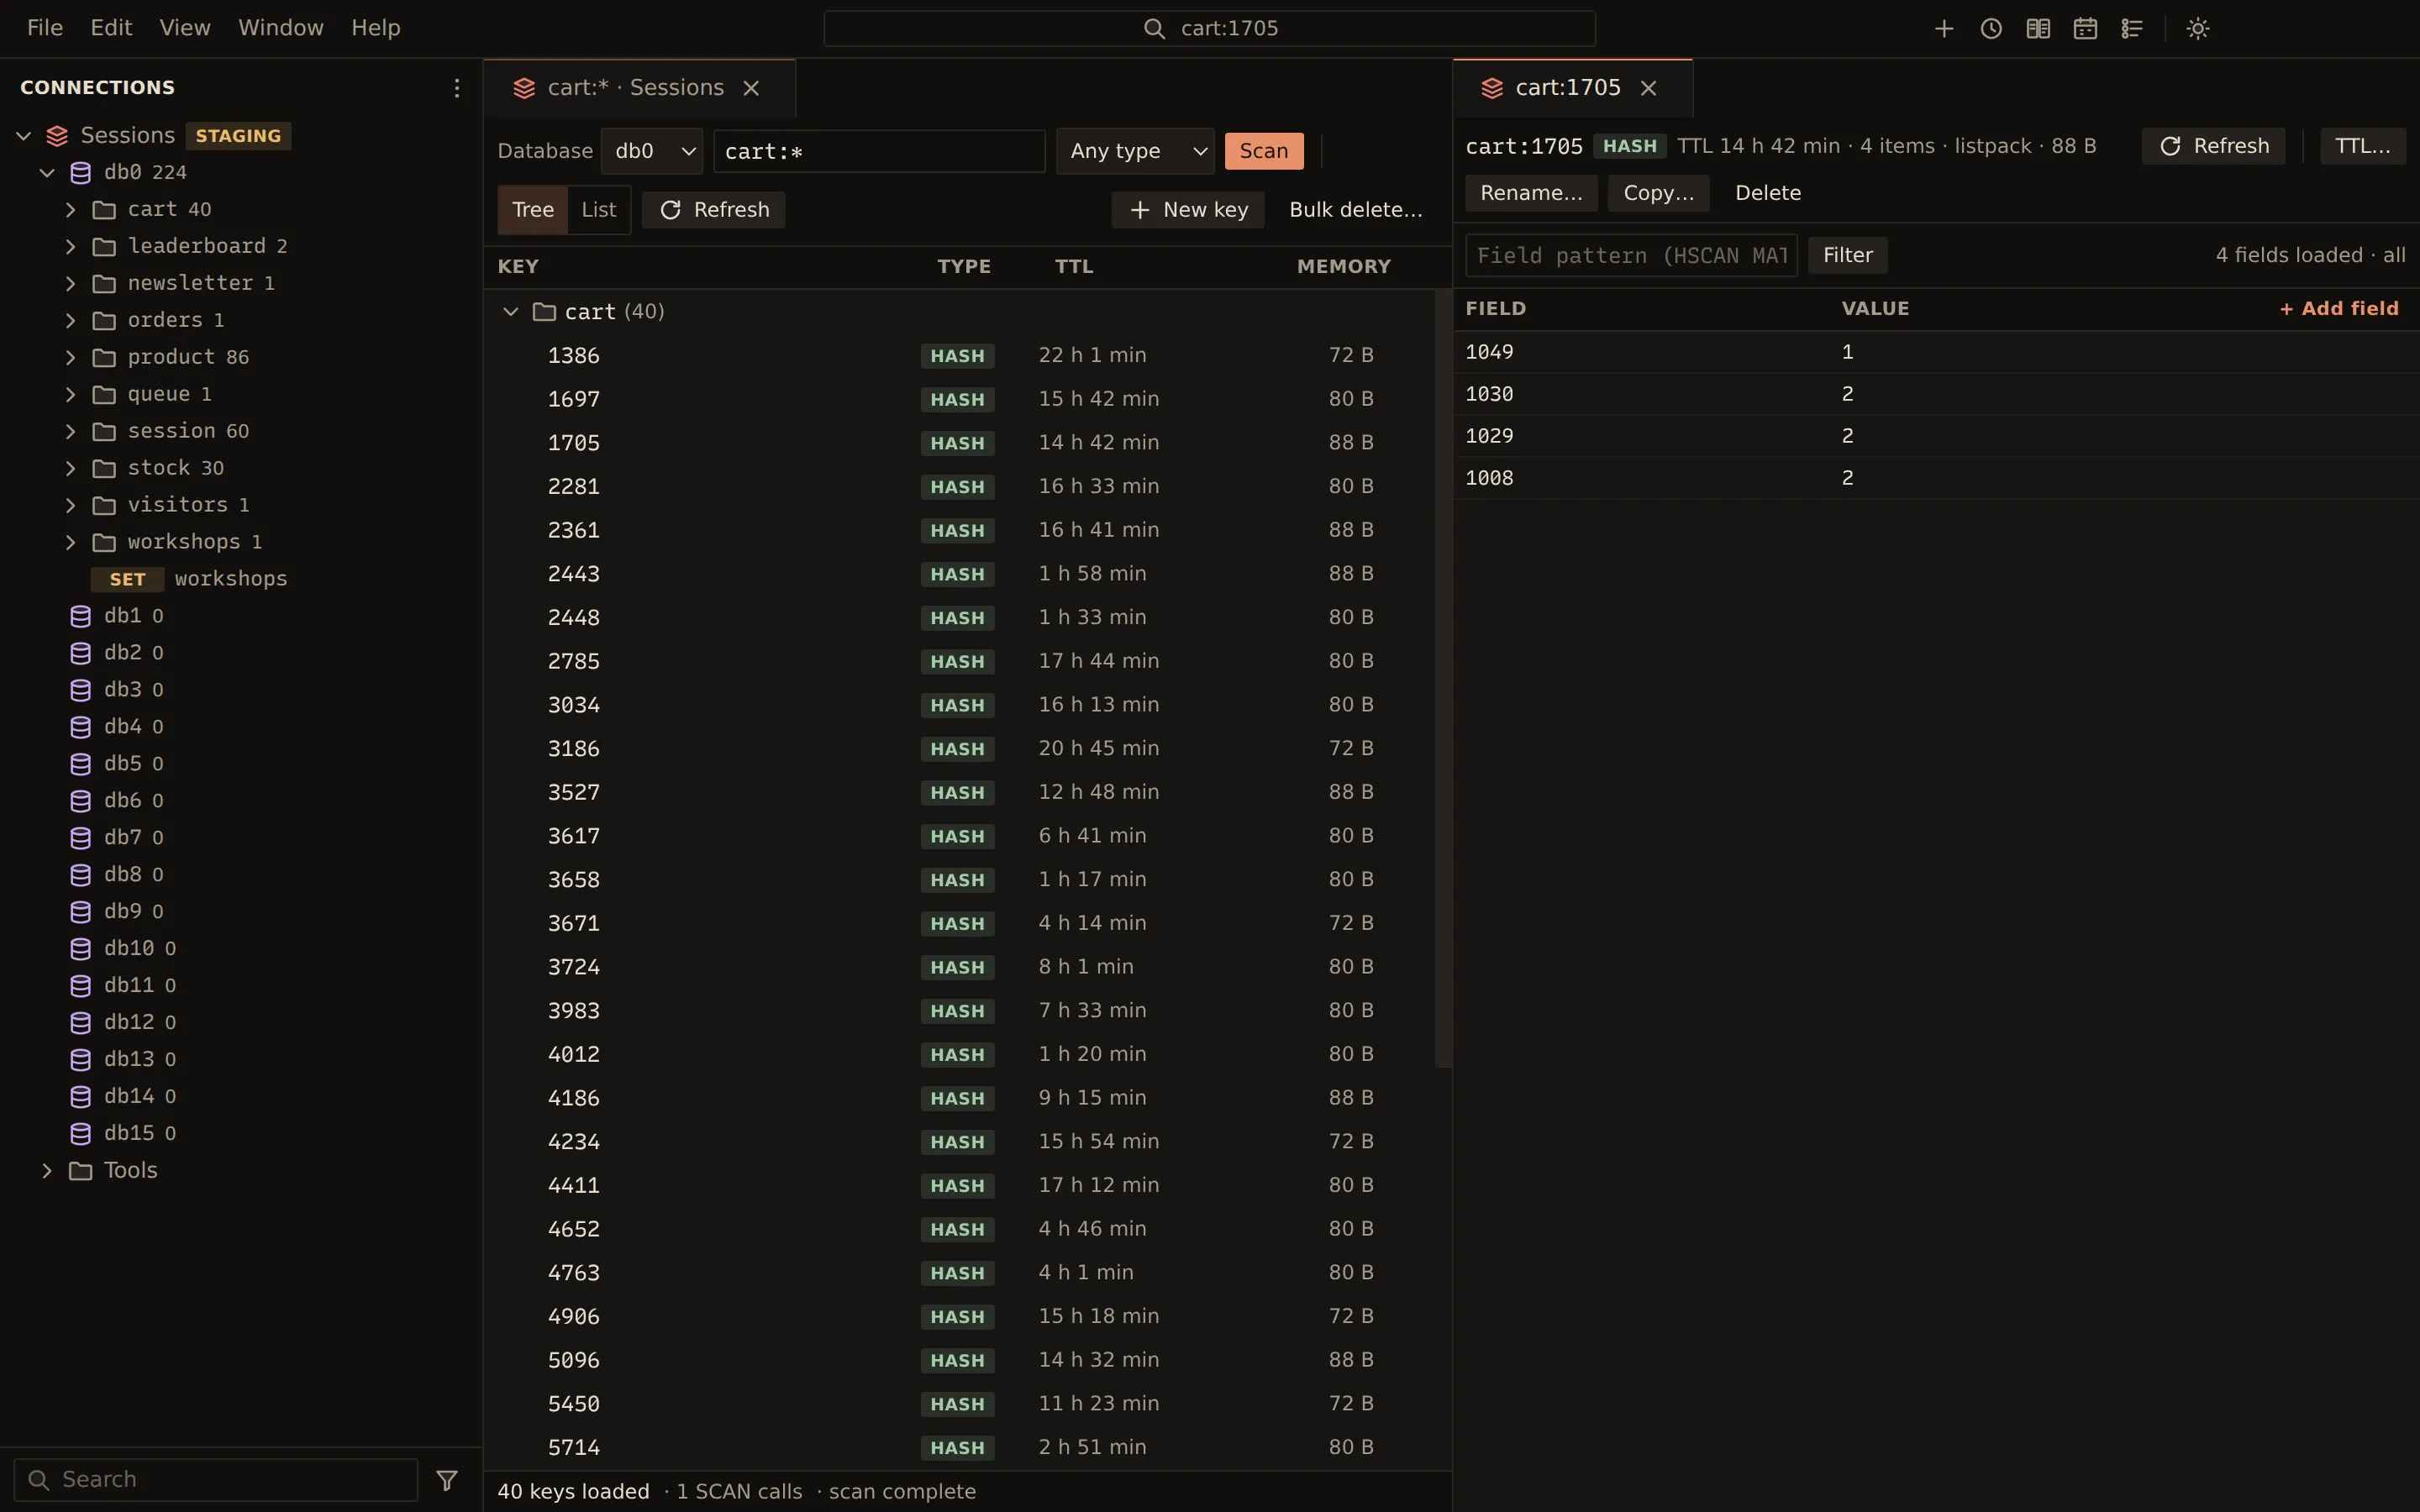
Task: Open the File menu
Action: (45, 28)
